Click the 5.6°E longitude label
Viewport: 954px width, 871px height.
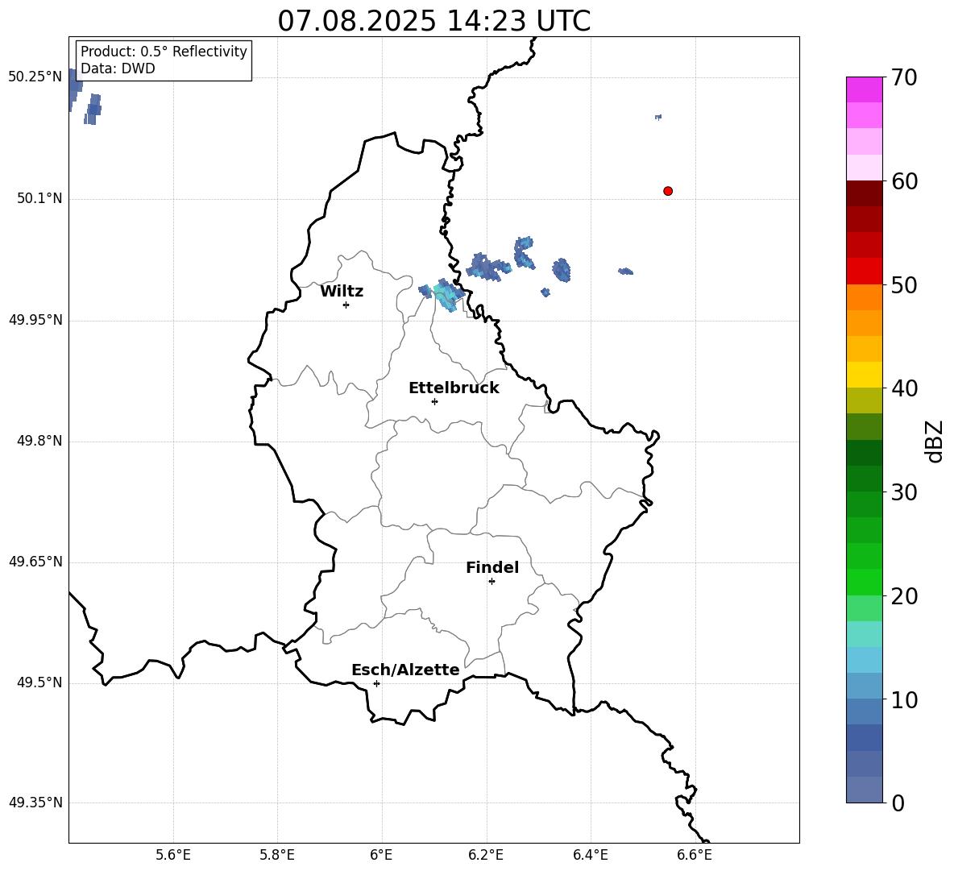pos(173,855)
